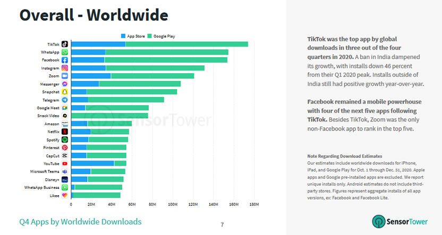
Task: Click the Overall - Worldwide heading
Action: [94, 15]
